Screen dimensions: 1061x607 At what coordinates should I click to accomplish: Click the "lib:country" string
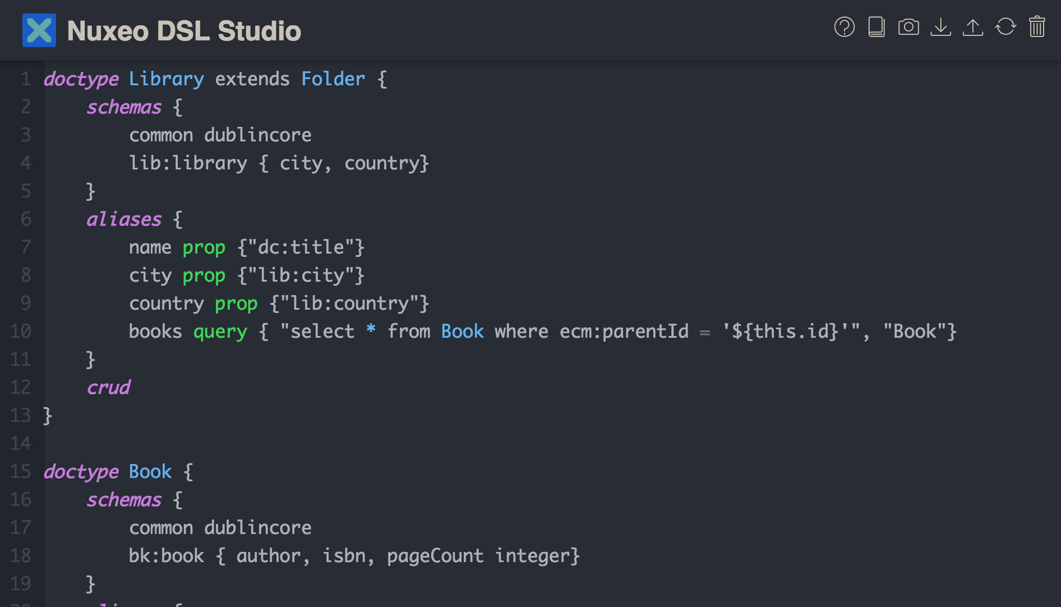pos(349,303)
